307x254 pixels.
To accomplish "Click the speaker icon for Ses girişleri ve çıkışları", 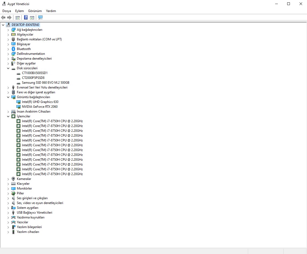I will click(13, 198).
